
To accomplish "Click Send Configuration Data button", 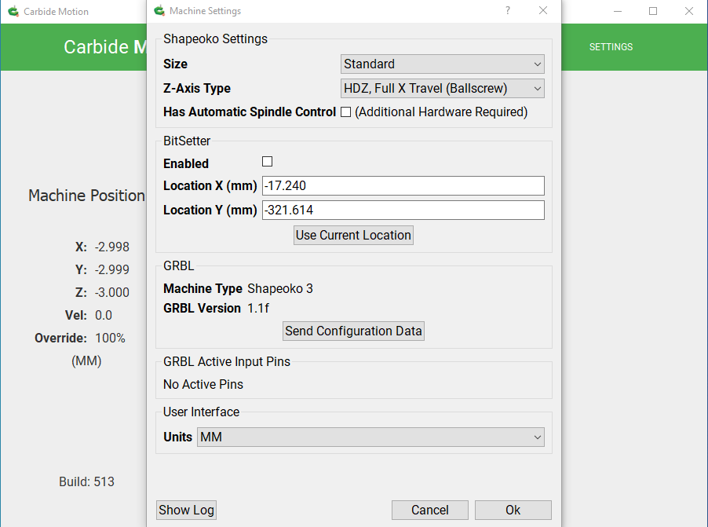I will pyautogui.click(x=353, y=331).
